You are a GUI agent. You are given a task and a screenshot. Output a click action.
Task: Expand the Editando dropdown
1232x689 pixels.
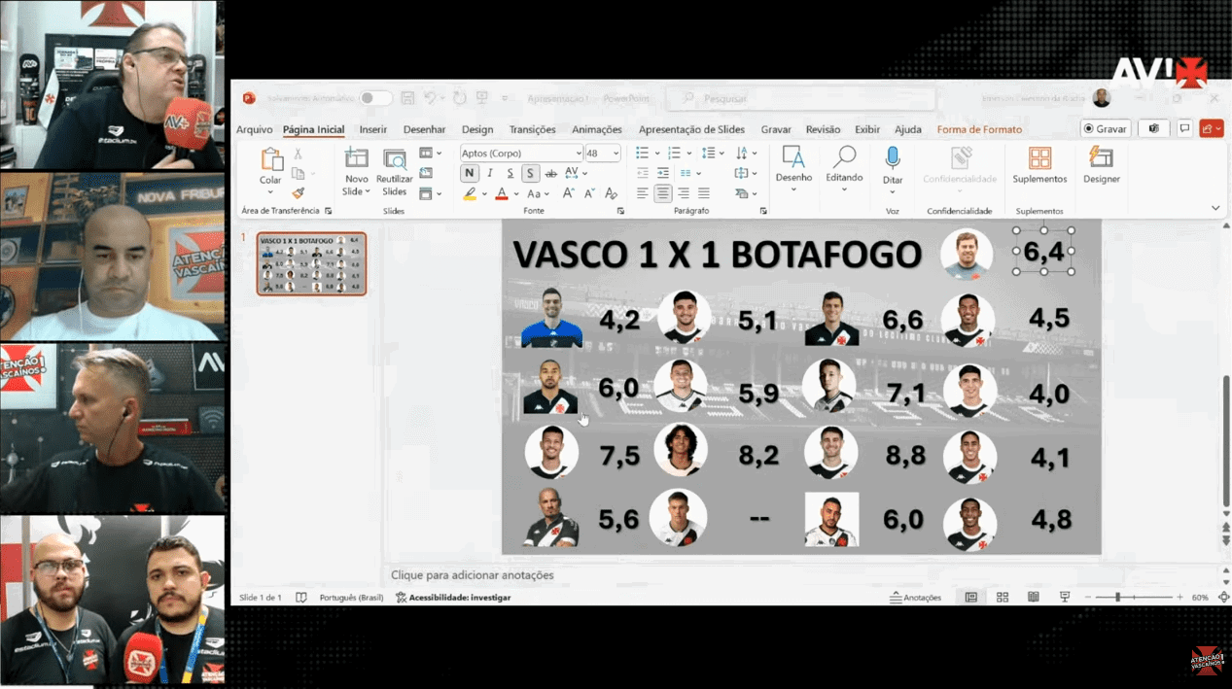pyautogui.click(x=844, y=189)
